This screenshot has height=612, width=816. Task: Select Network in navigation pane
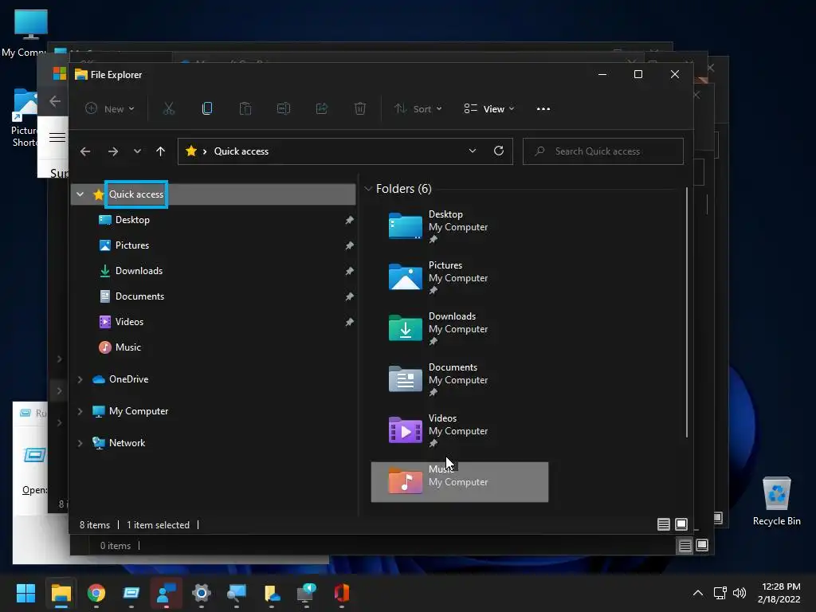click(127, 443)
